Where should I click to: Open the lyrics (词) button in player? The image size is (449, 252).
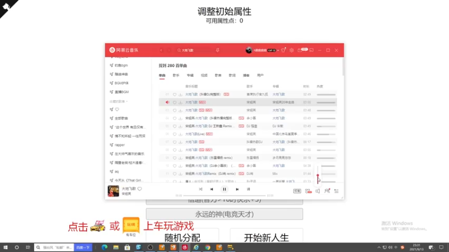pos(248,189)
